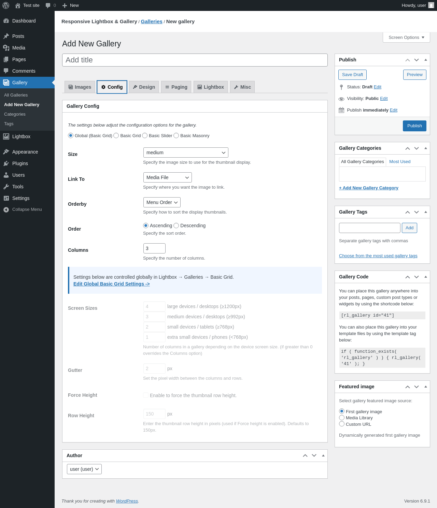Select Media Library as featured source

pyautogui.click(x=342, y=418)
